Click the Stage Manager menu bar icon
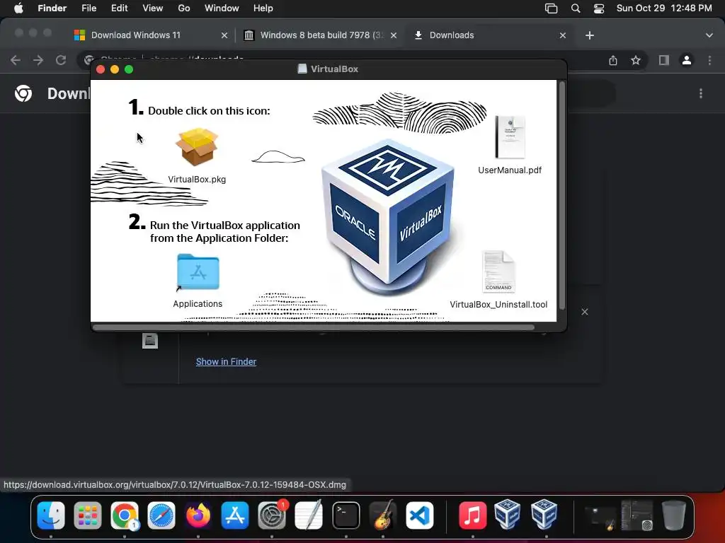725x543 pixels. tap(551, 8)
